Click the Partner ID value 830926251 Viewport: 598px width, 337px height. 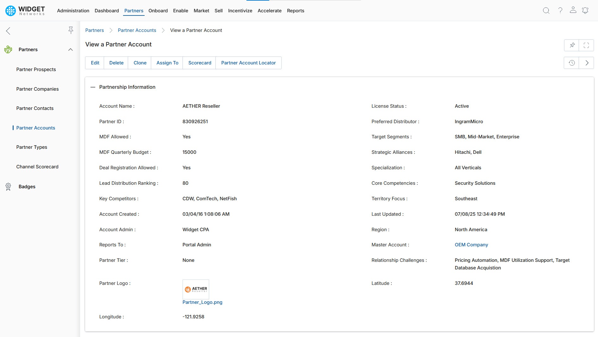(195, 122)
